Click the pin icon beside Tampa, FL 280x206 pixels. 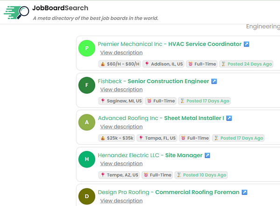[141, 138]
